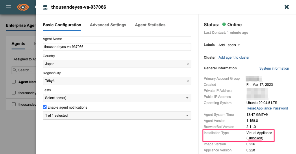Click the Agent System Time 13:47 GMT+9
This screenshot has height=154, width=296.
click(257, 115)
